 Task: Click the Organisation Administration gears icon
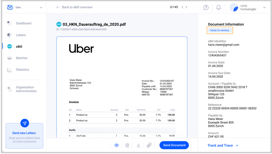[10, 89]
